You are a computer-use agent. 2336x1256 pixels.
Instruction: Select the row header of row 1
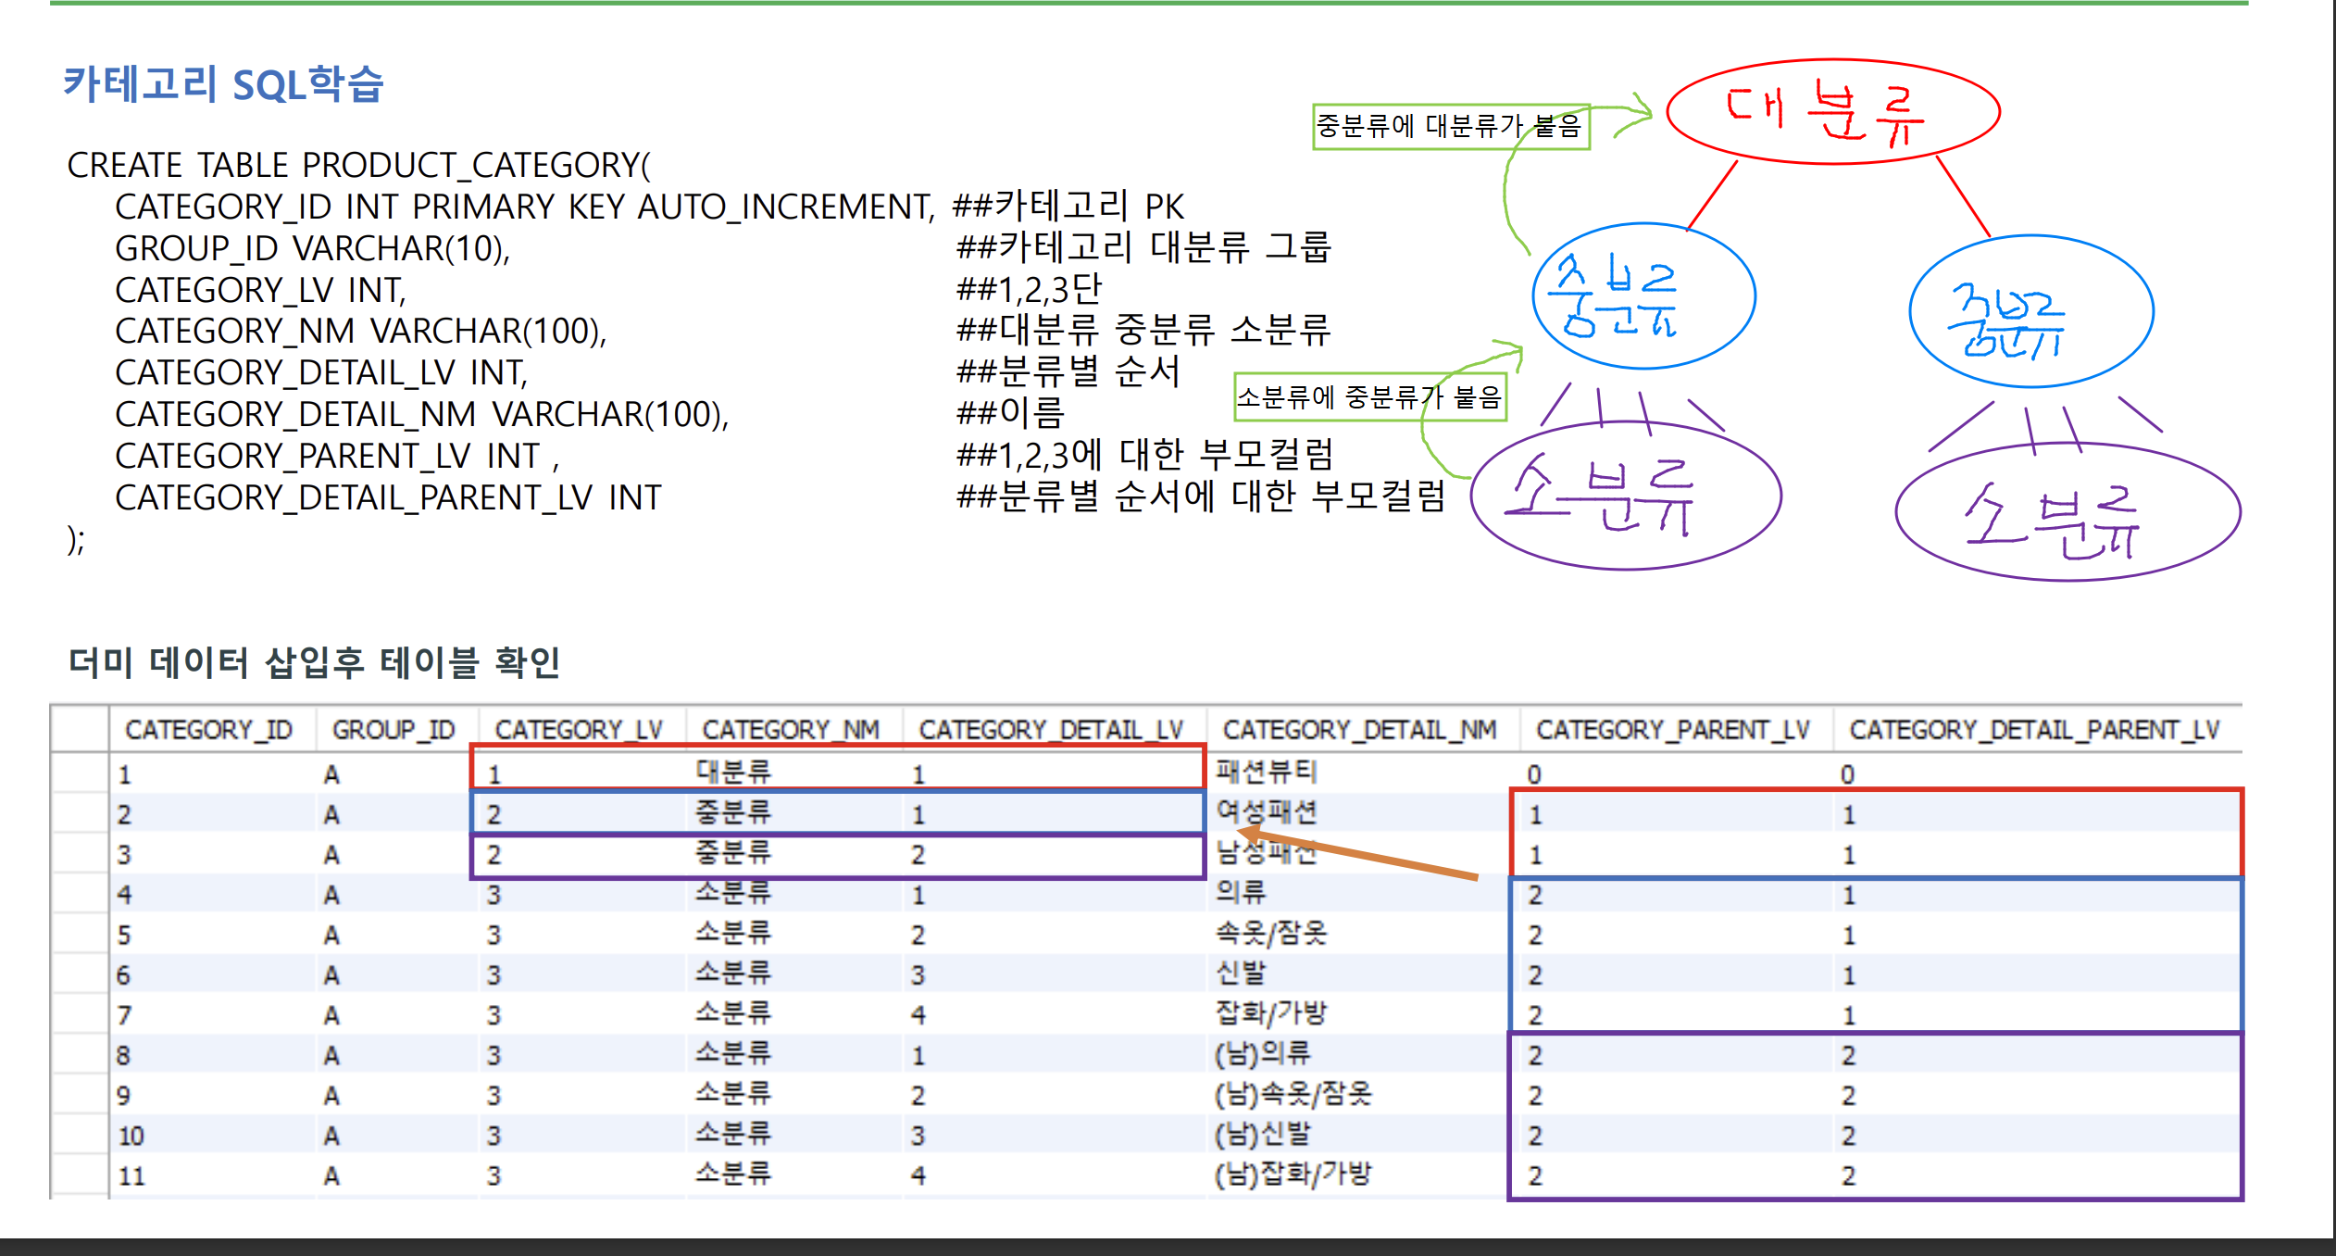pos(80,772)
